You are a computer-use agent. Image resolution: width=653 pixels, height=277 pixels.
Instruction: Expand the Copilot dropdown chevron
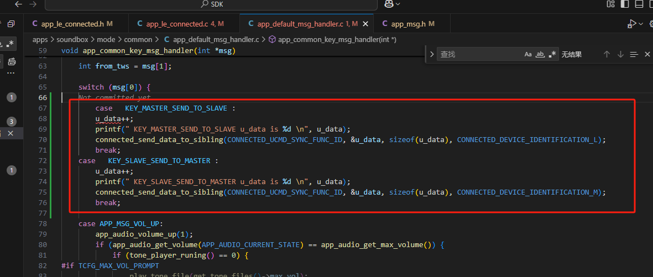coord(398,4)
